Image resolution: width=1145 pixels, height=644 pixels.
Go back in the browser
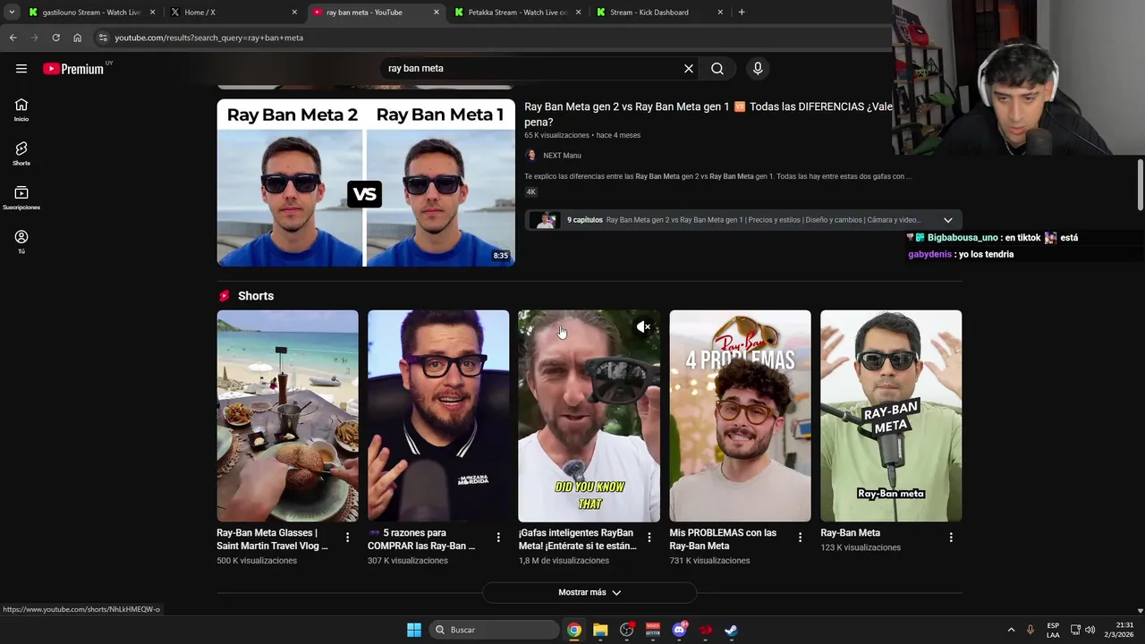point(13,38)
